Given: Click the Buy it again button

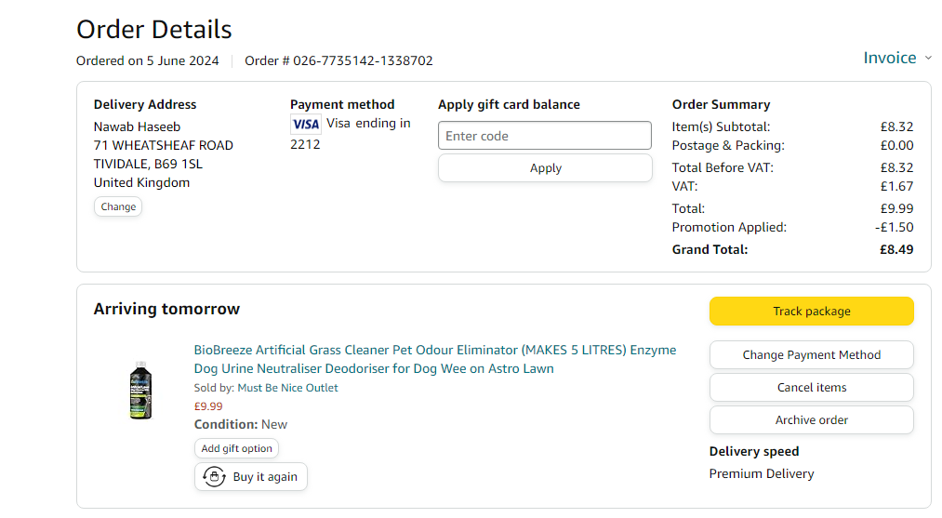Looking at the screenshot, I should (250, 476).
